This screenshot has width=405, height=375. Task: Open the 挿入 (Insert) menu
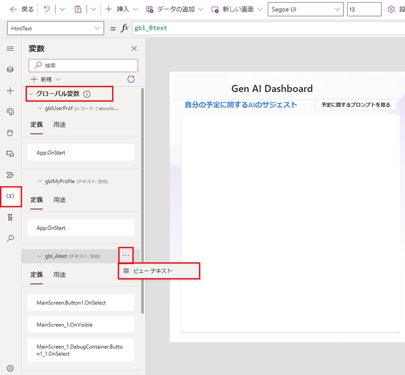click(122, 9)
